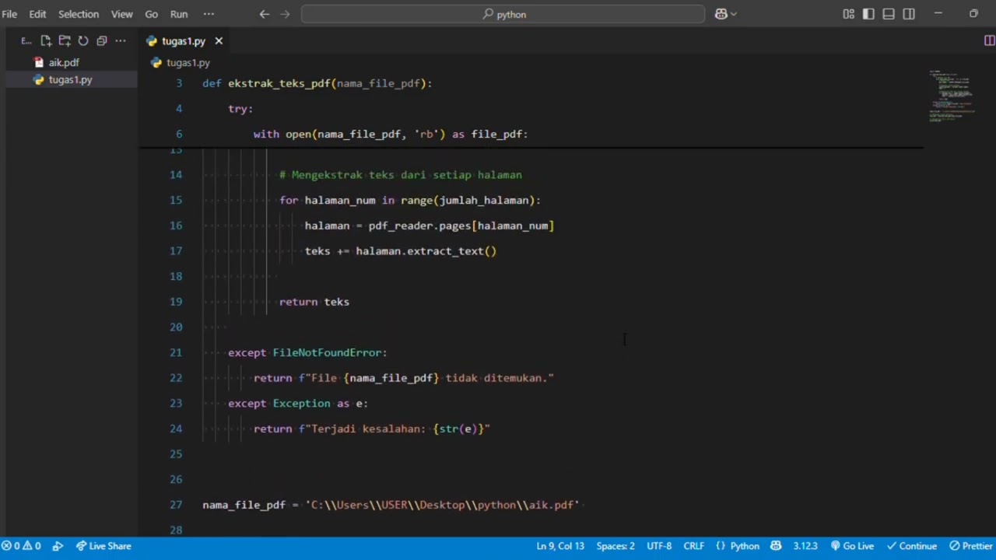Click line 14 comment Mengekstrak teks
This screenshot has width=996, height=560.
pos(401,175)
